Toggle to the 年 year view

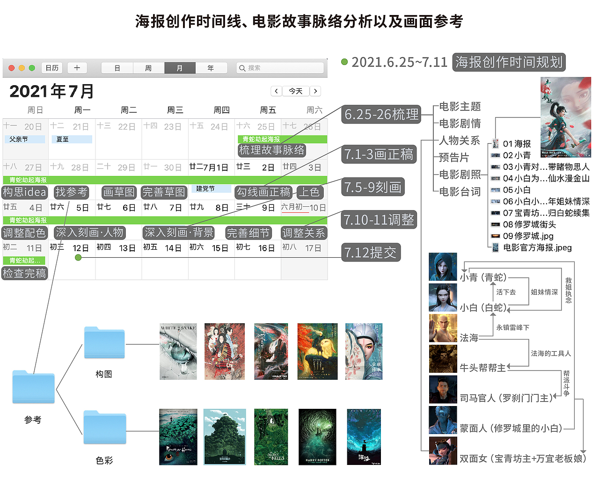point(212,68)
